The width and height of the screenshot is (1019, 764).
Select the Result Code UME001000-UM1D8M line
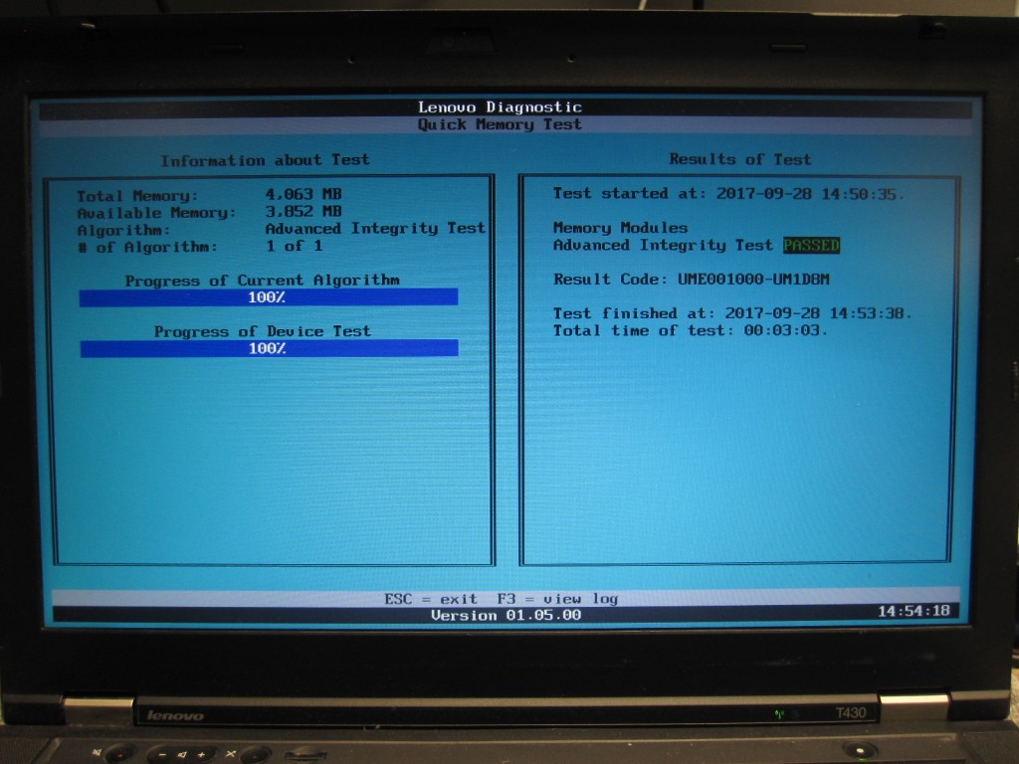click(692, 280)
